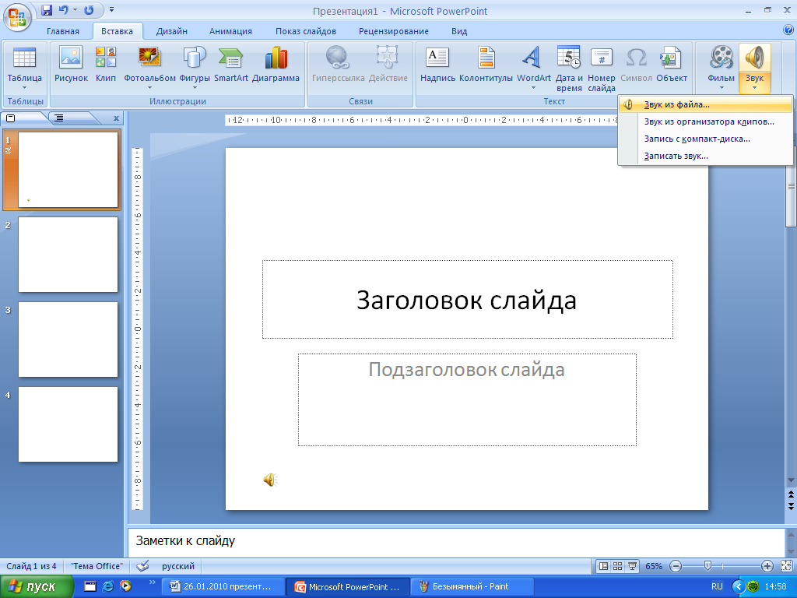Select slide 3 thumbnail
The image size is (797, 598).
(68, 339)
